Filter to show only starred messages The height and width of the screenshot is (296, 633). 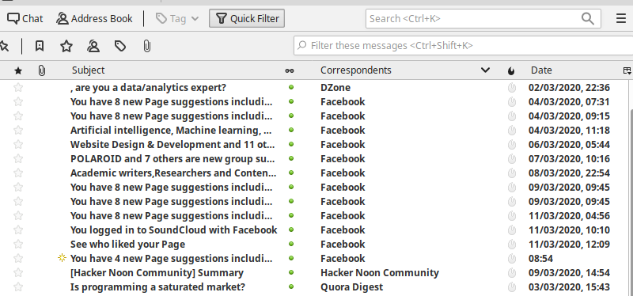pos(66,46)
